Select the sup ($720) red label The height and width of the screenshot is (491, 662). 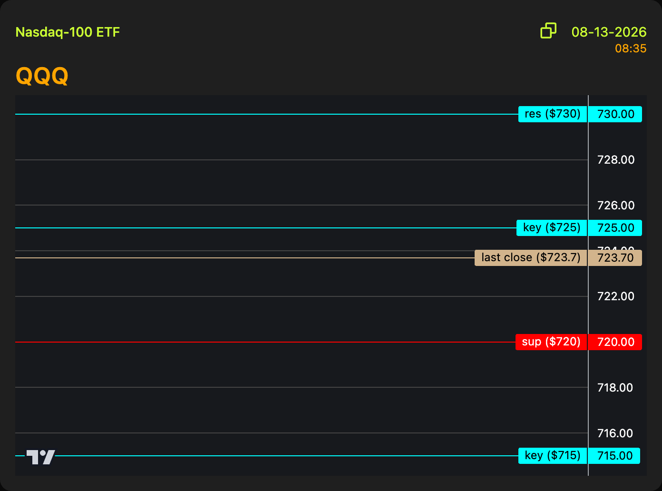coord(551,342)
